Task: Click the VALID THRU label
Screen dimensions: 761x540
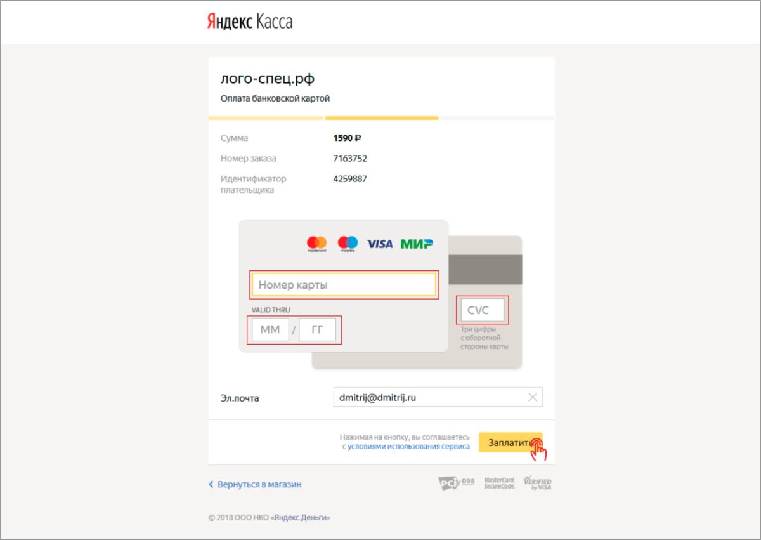Action: click(x=271, y=310)
